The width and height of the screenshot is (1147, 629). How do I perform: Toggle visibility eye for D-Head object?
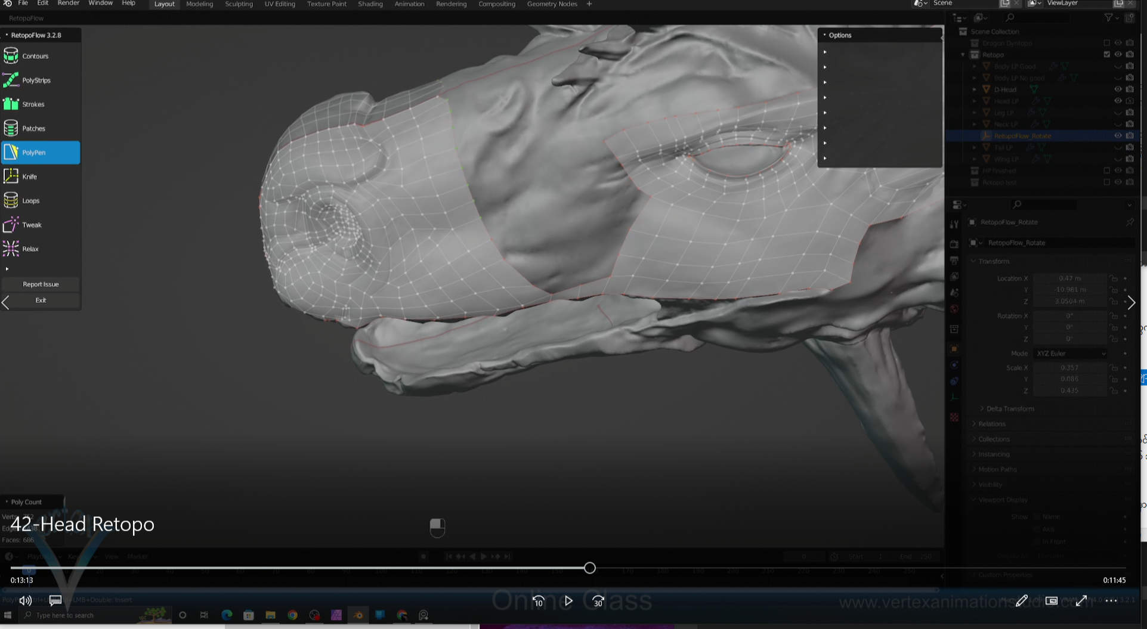pyautogui.click(x=1118, y=89)
